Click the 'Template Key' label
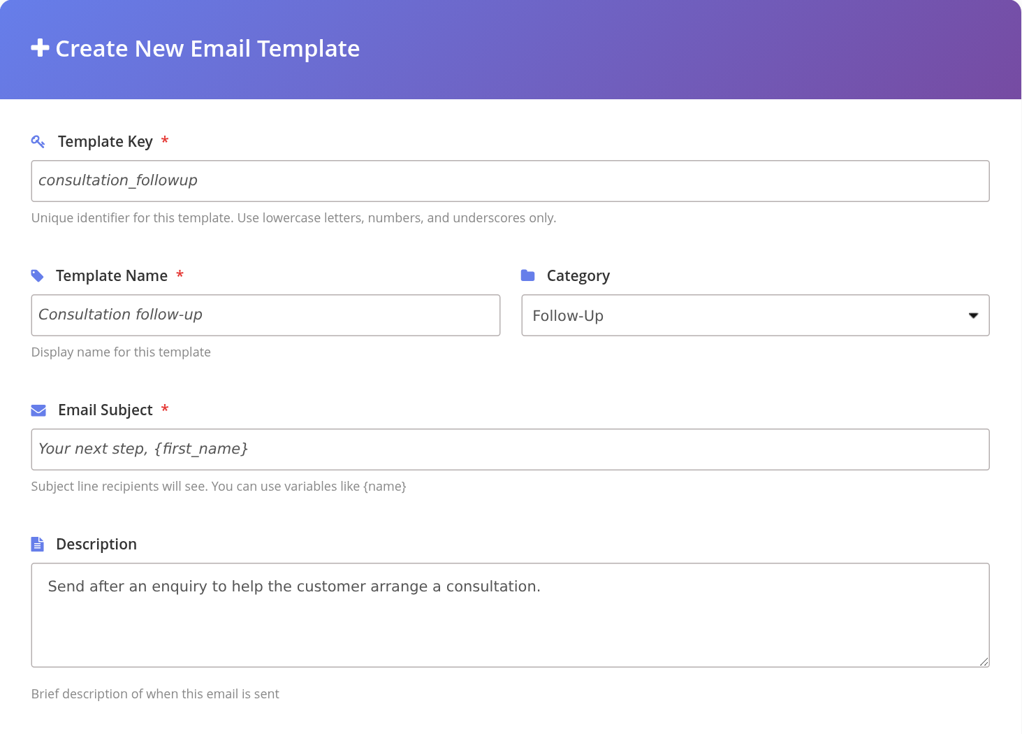The height and width of the screenshot is (734, 1022). (105, 142)
